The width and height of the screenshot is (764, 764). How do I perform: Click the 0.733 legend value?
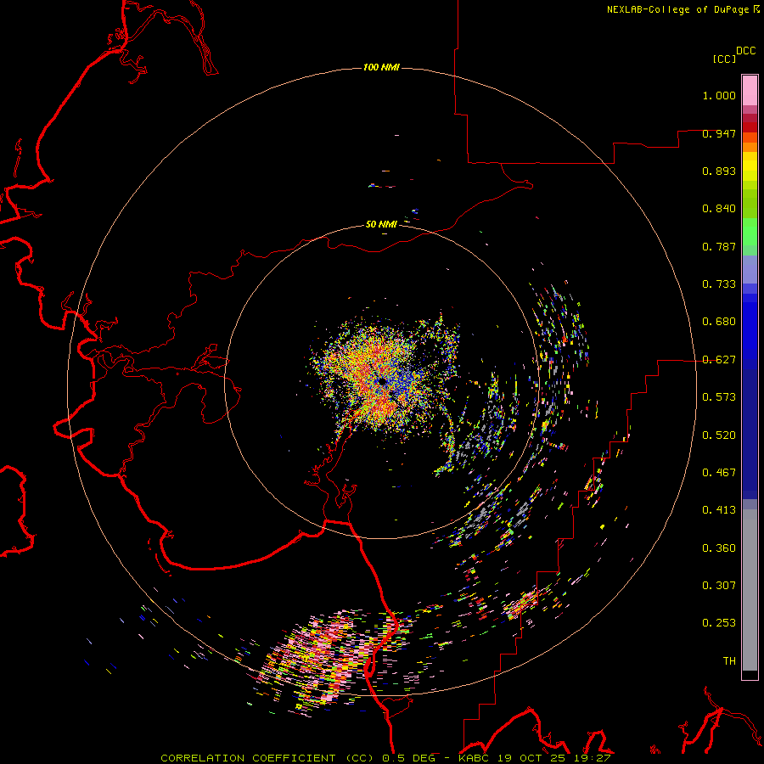point(719,284)
